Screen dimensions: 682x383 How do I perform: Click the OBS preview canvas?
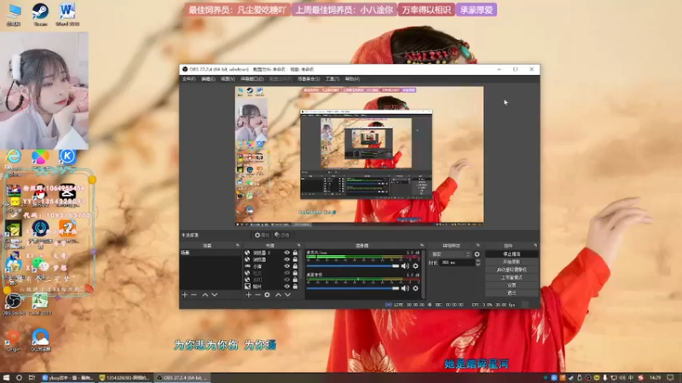(359, 156)
